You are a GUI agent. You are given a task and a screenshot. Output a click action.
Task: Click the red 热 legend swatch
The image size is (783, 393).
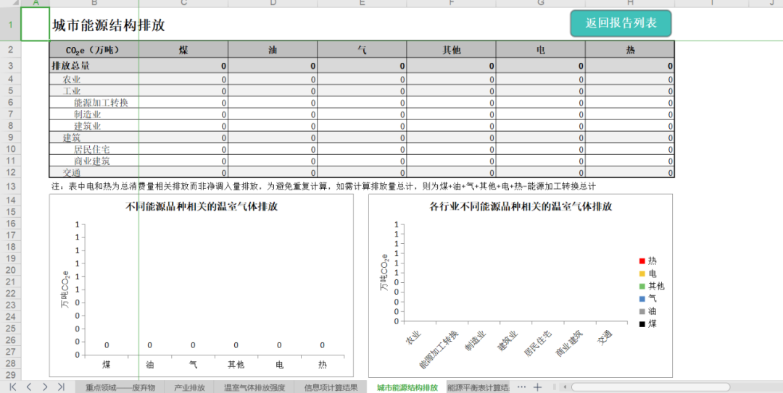click(642, 261)
